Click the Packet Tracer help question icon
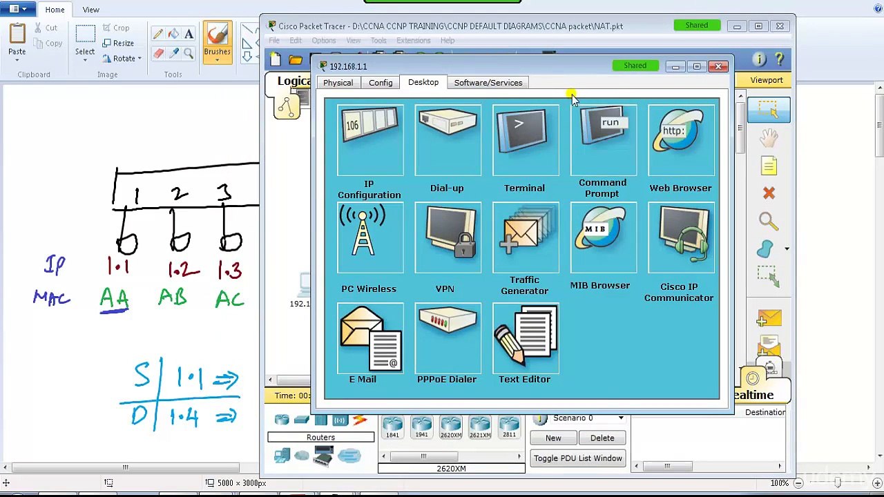The image size is (884, 497). (x=779, y=59)
